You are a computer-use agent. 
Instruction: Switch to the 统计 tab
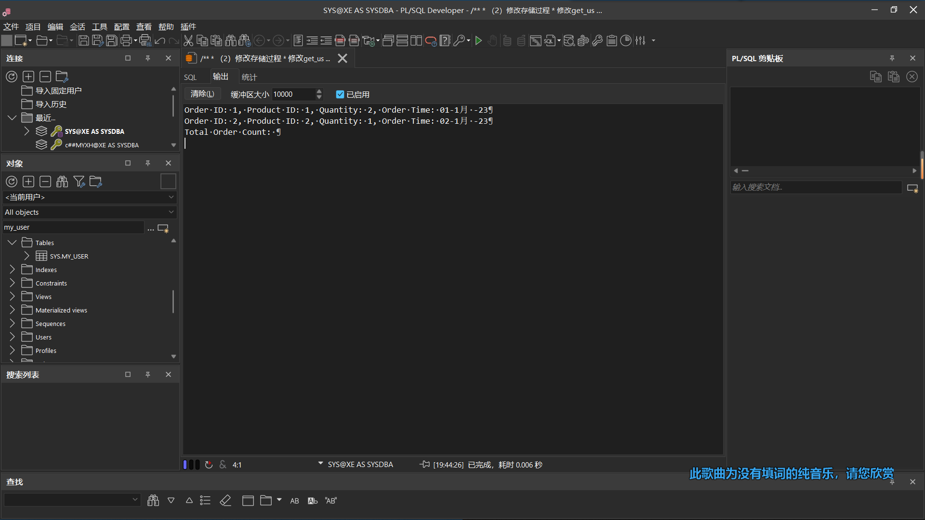pyautogui.click(x=249, y=77)
